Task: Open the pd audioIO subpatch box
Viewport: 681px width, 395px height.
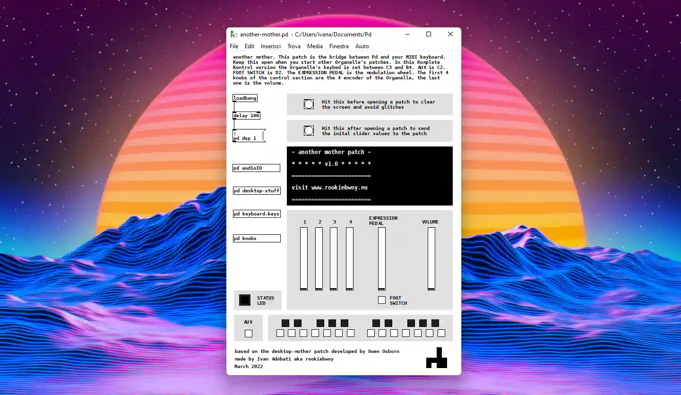Action: click(256, 168)
